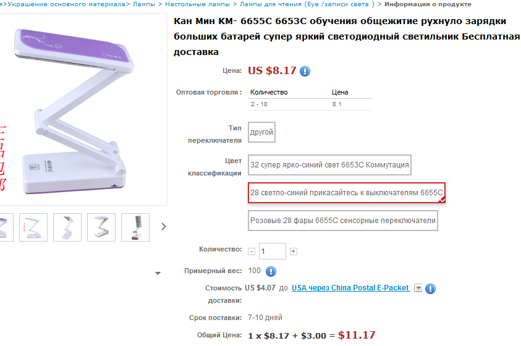
Task: Decrease quantity with the minus button
Action: [x=252, y=251]
